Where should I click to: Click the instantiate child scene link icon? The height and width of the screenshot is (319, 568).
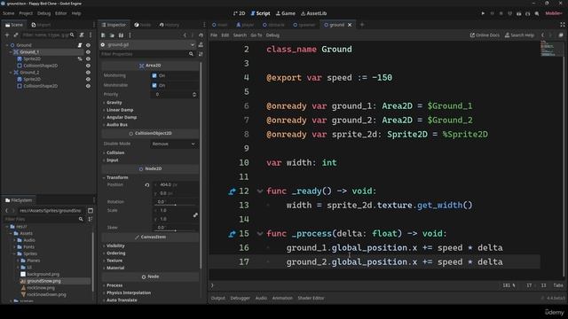(16, 35)
